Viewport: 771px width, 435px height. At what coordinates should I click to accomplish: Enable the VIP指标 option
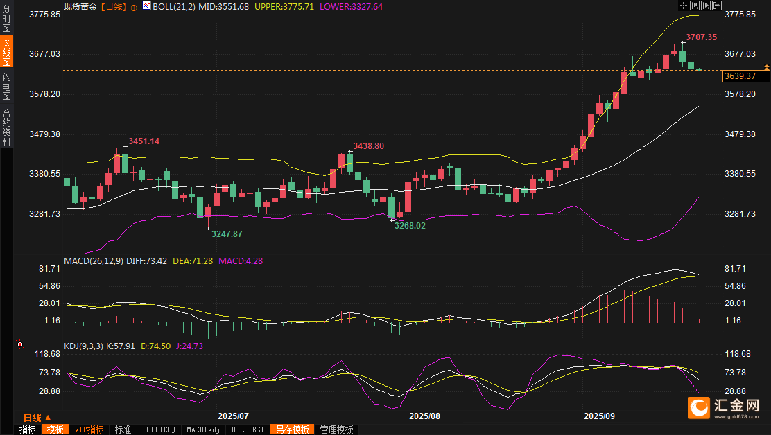tap(89, 429)
